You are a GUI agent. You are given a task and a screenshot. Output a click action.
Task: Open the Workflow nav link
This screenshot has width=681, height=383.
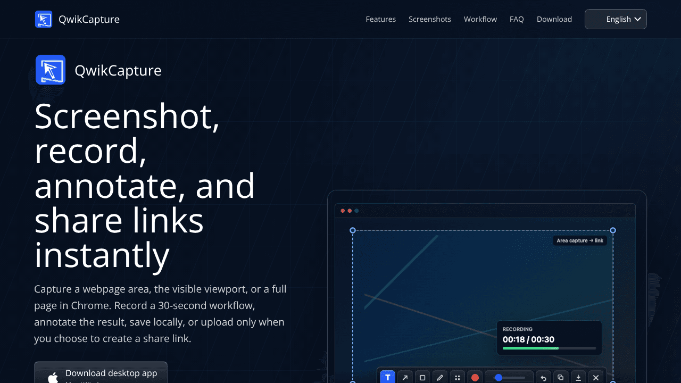(480, 19)
